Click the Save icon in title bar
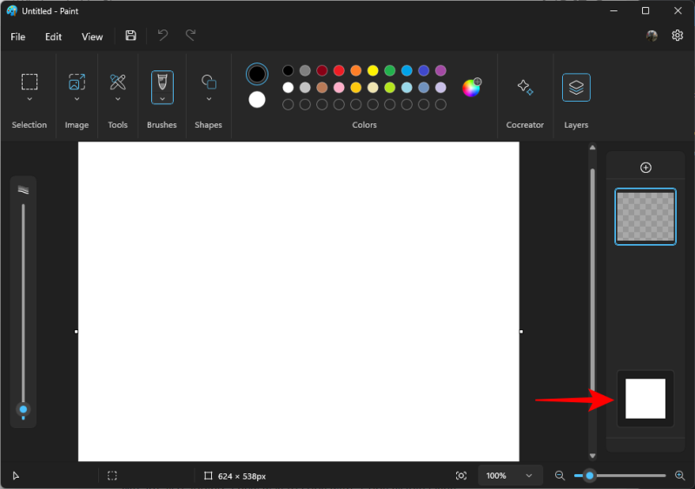 130,36
